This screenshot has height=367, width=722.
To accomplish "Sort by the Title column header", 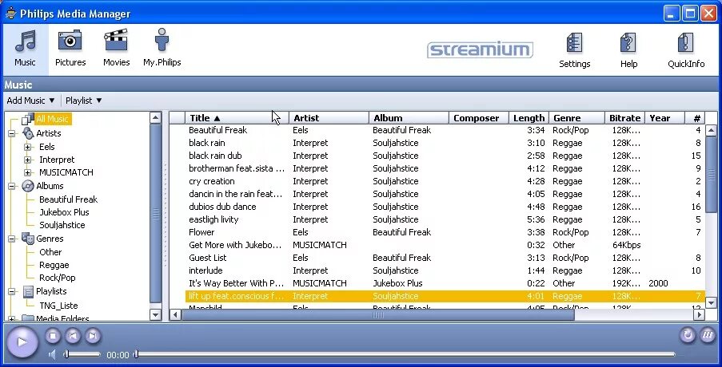I will point(237,118).
